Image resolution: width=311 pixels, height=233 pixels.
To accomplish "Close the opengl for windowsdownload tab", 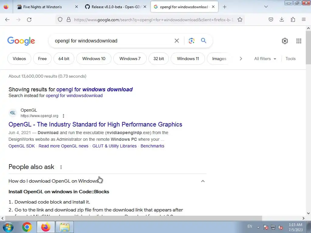I will [x=213, y=7].
